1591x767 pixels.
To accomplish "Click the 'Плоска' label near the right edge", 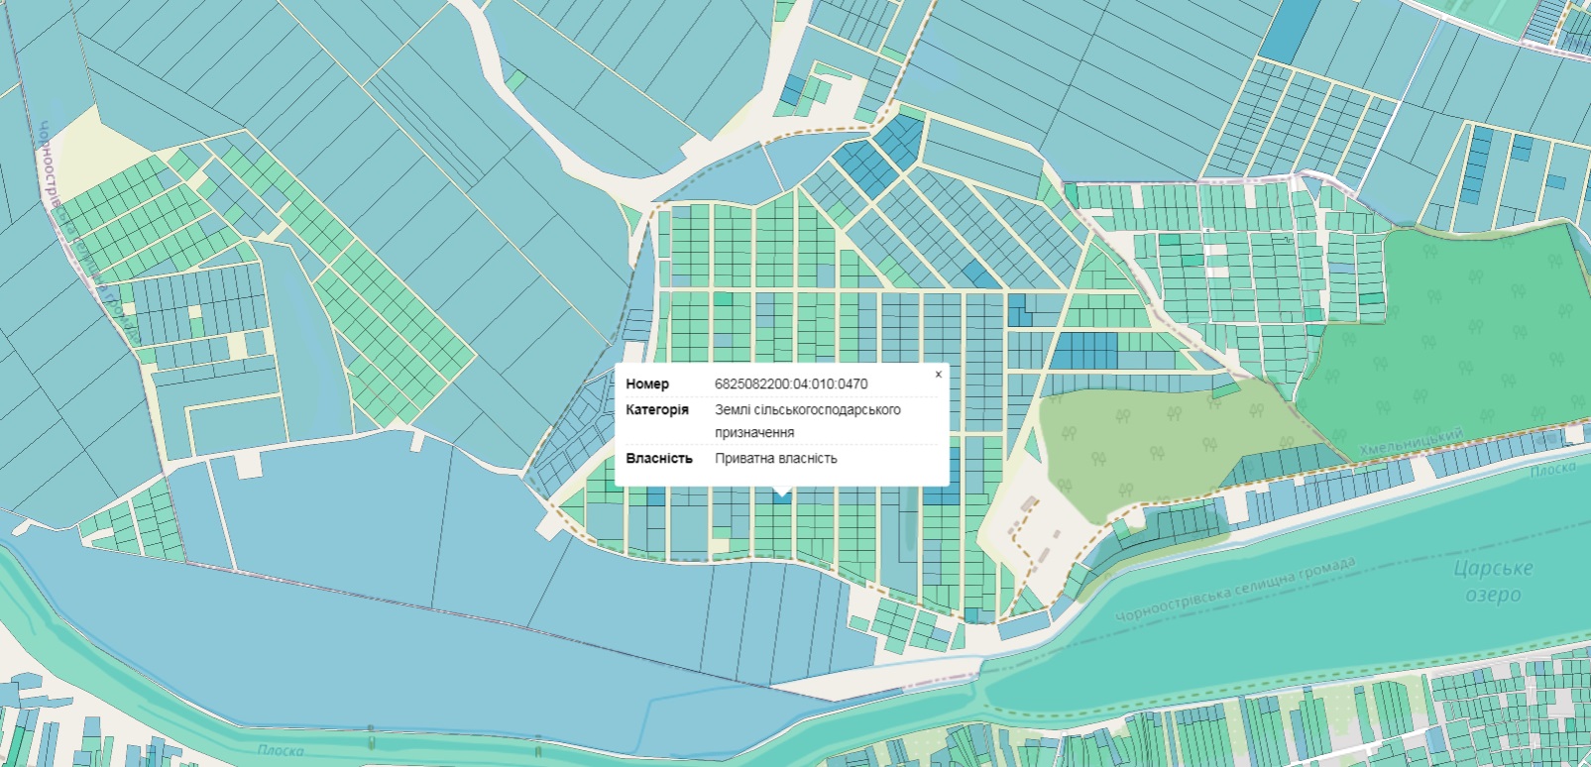I will coord(1551,469).
